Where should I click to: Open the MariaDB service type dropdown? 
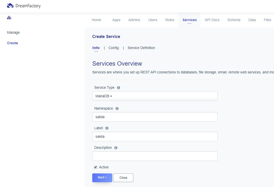(155, 96)
